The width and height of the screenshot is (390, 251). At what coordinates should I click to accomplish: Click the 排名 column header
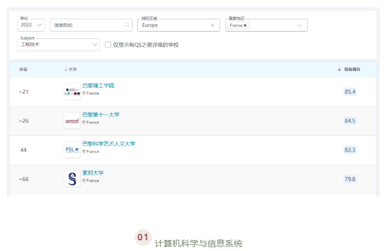23,69
